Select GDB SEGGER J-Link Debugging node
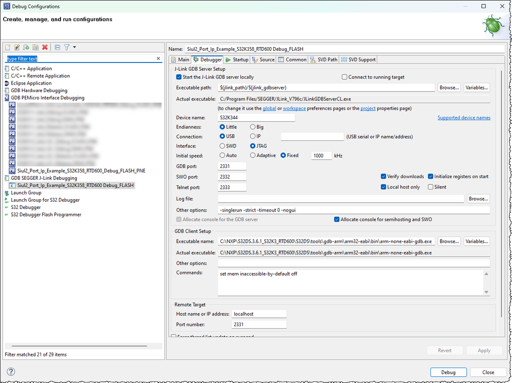512x383 pixels. point(44,178)
